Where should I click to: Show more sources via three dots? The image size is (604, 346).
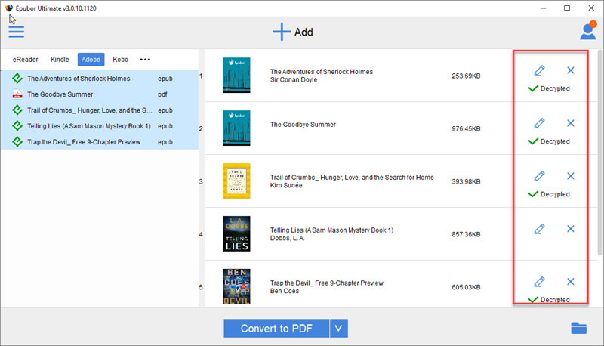coord(145,60)
